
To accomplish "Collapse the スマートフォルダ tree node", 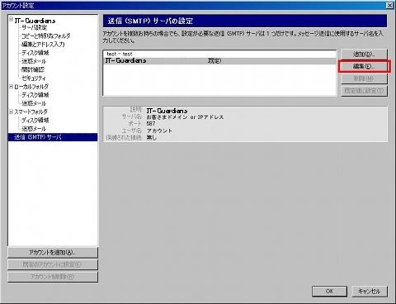I will [x=12, y=112].
